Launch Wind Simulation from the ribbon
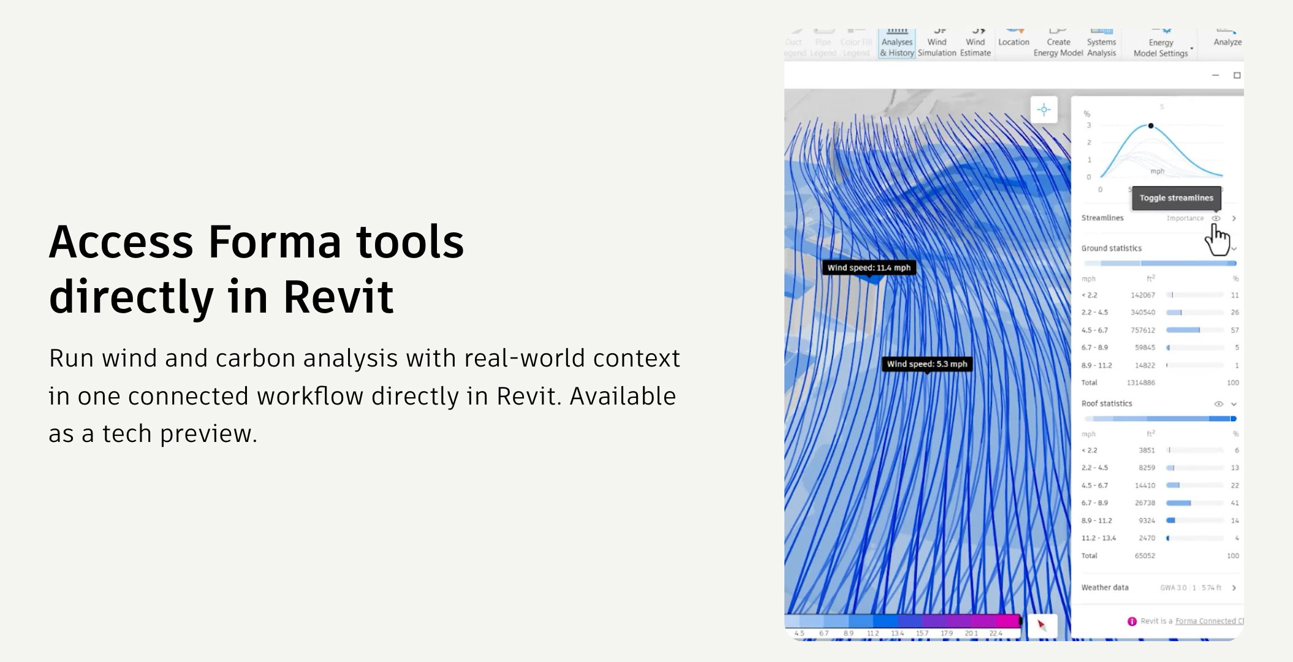 pos(937,44)
